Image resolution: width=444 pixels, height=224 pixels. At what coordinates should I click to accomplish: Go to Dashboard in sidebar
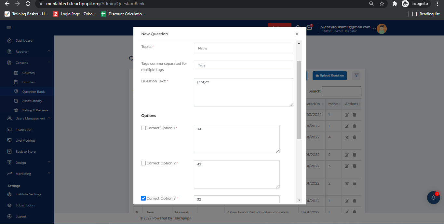[x=24, y=41]
